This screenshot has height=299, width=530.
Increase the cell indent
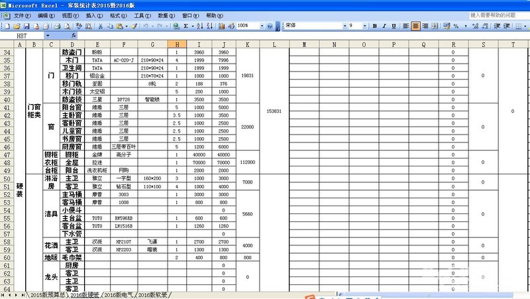[507, 26]
